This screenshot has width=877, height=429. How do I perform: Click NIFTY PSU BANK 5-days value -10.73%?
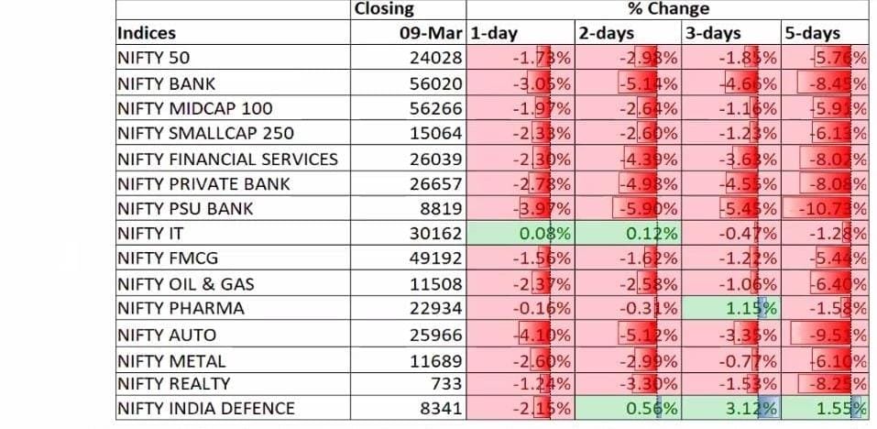coord(832,209)
